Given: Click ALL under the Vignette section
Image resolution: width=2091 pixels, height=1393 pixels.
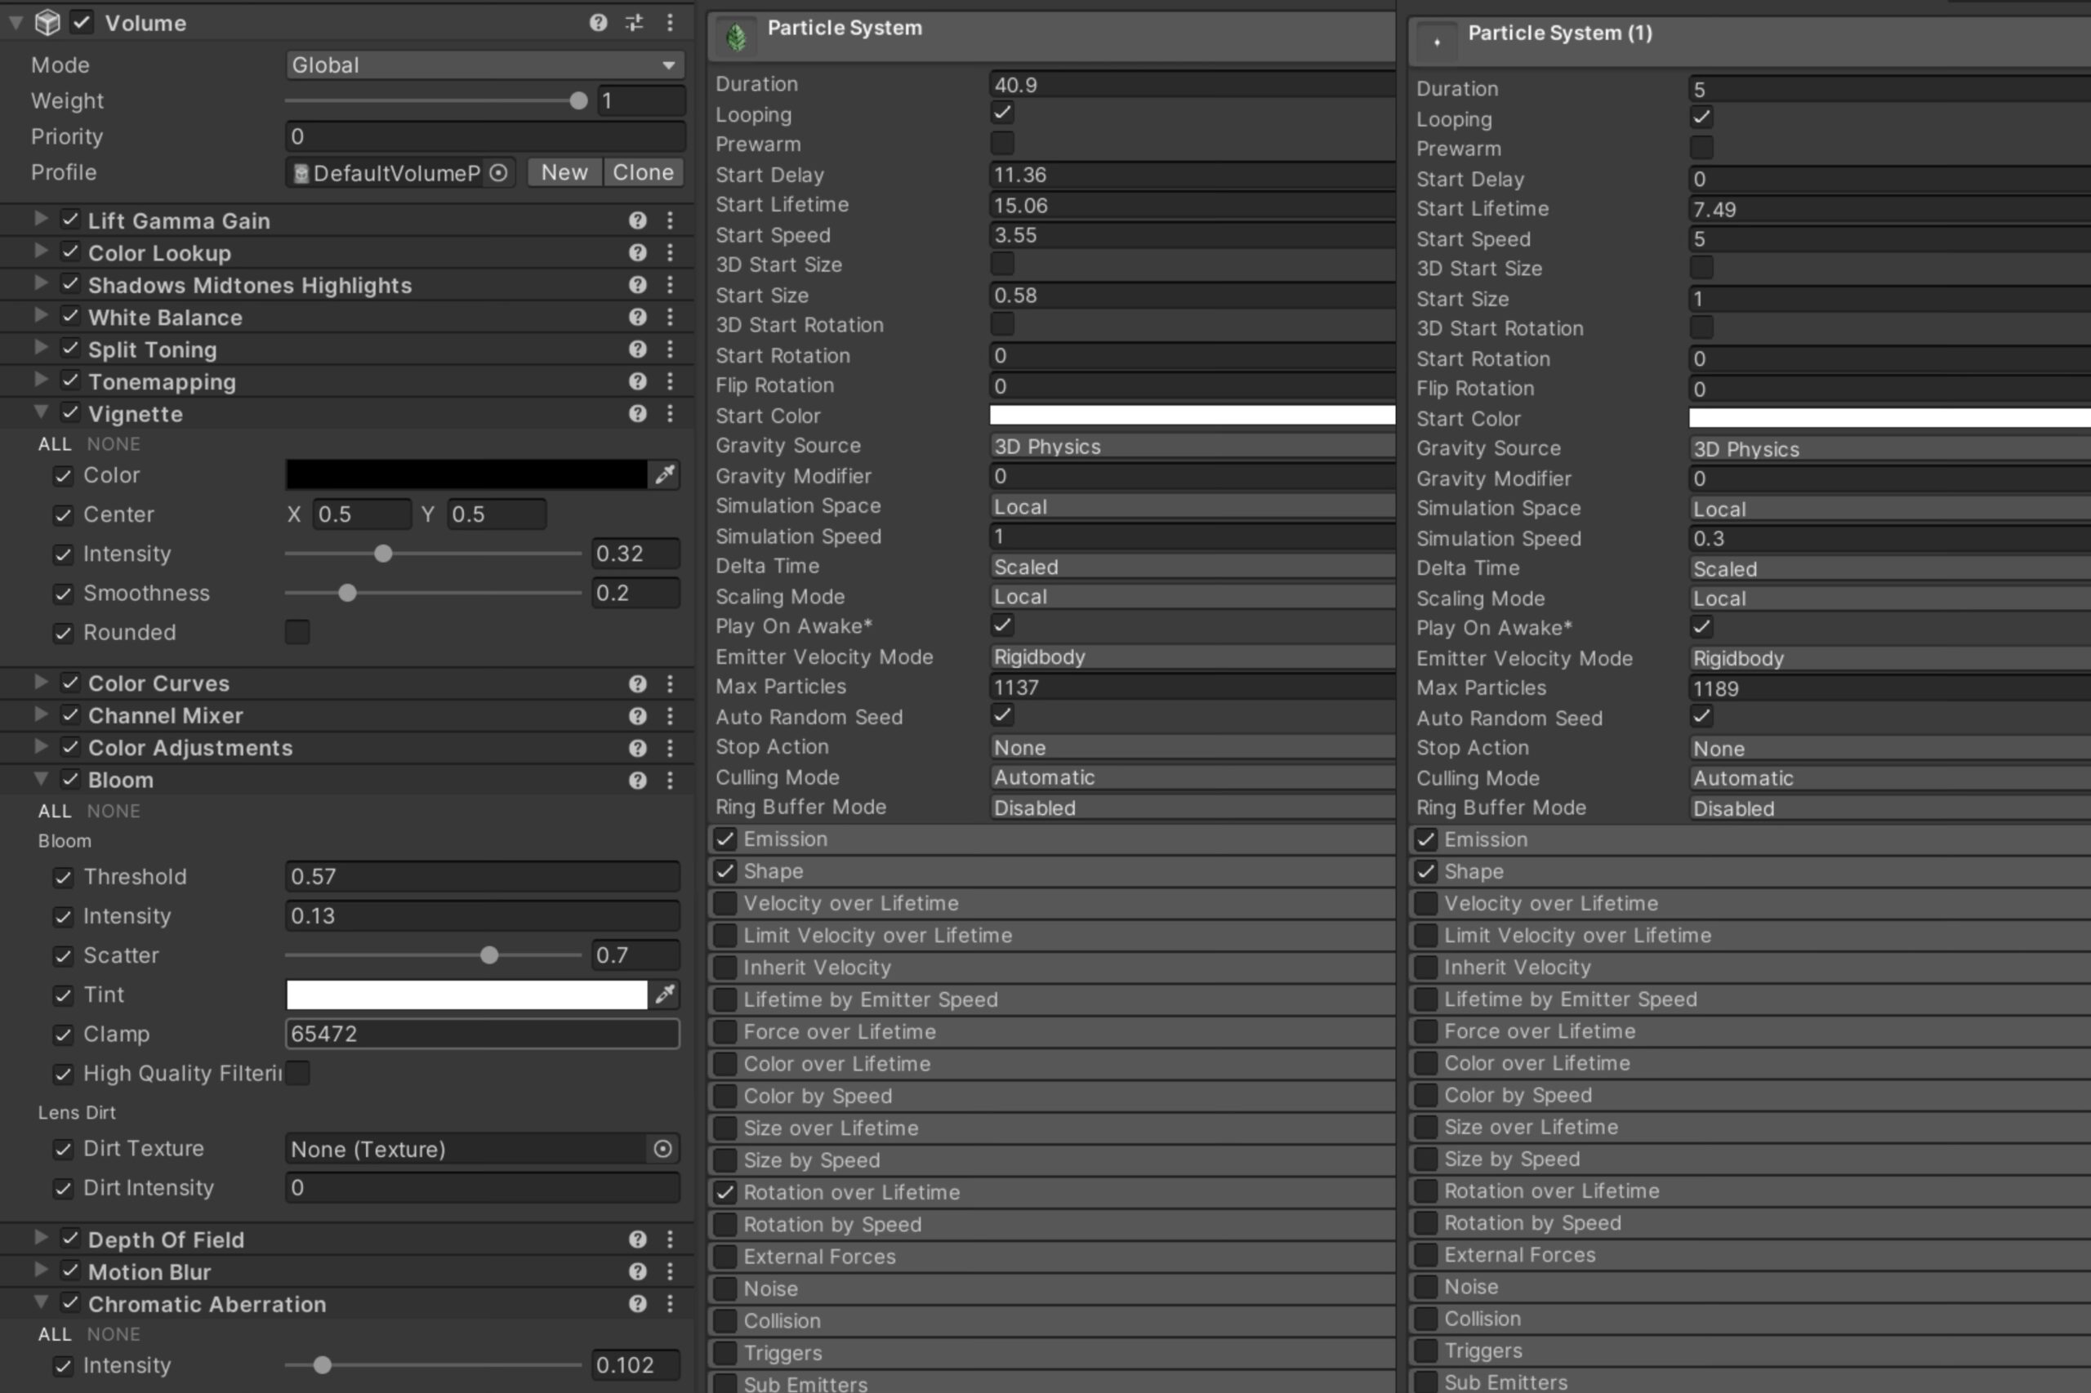Looking at the screenshot, I should click(54, 444).
